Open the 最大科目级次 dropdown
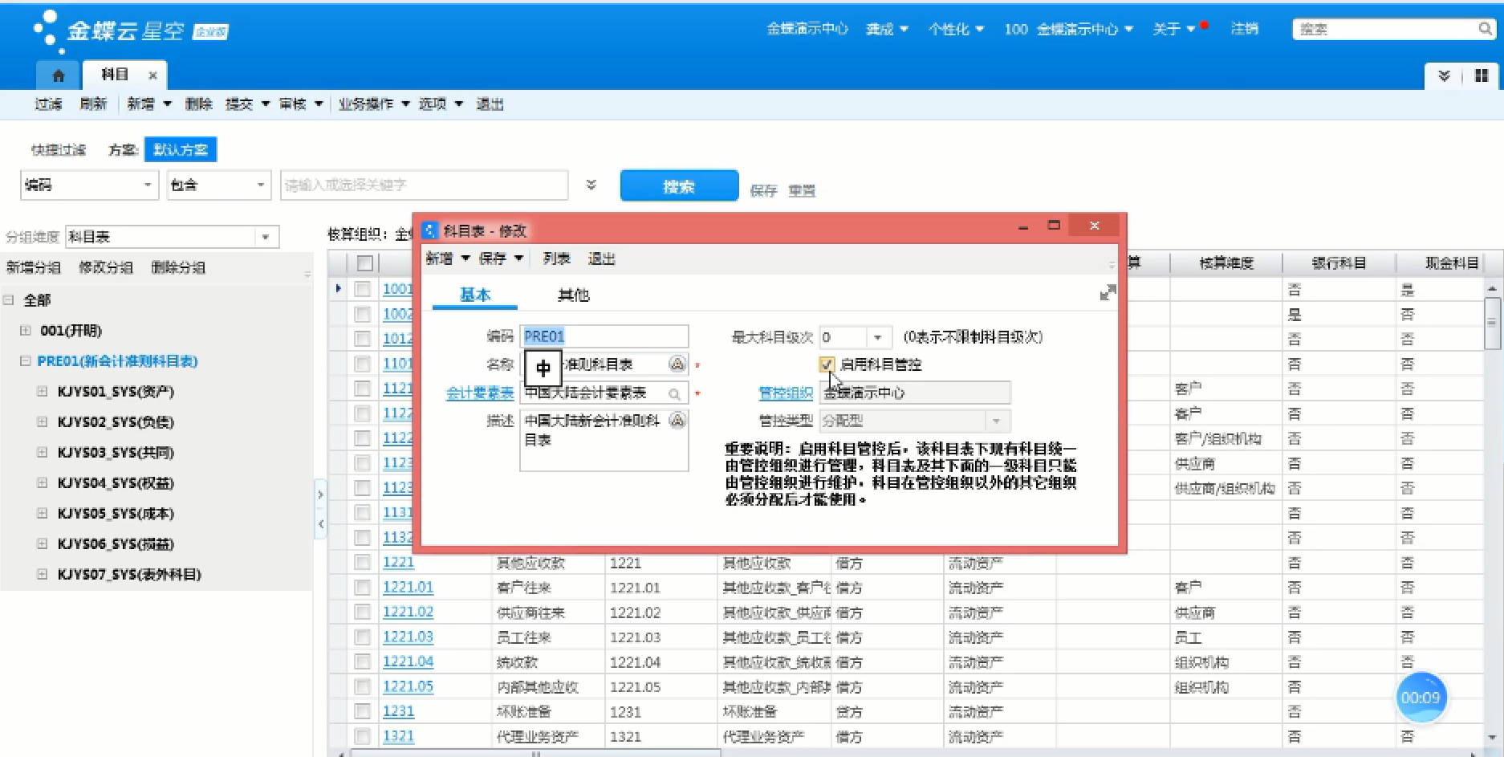Viewport: 1504px width, 757px height. pos(877,337)
